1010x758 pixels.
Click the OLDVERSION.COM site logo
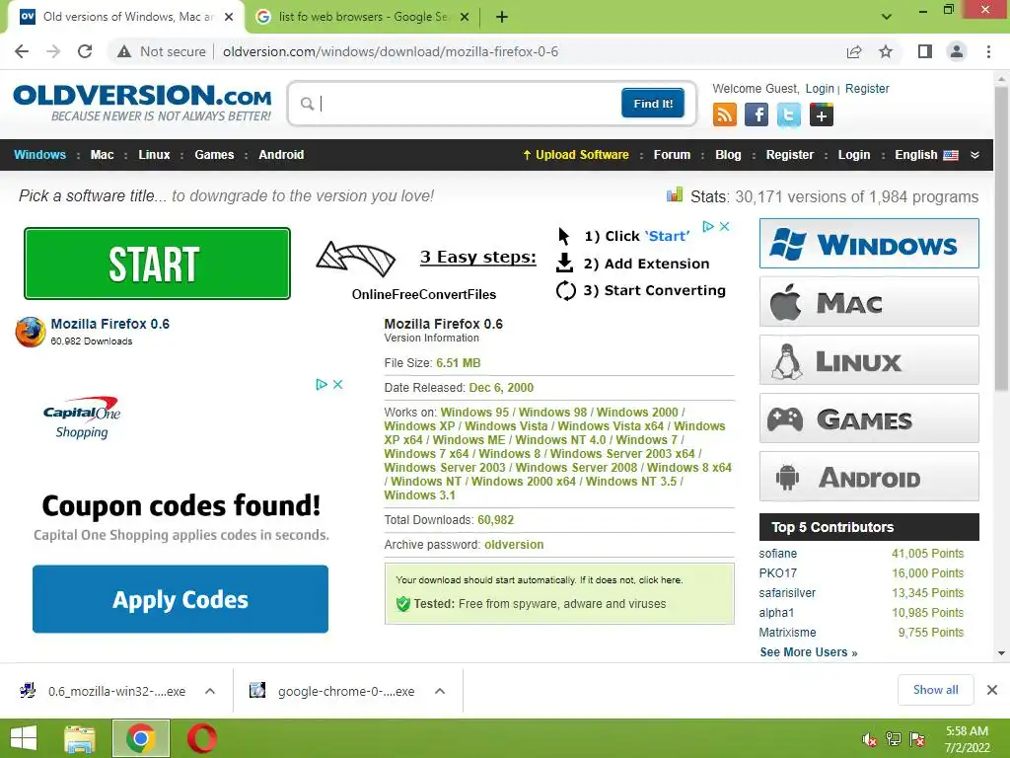click(x=142, y=103)
